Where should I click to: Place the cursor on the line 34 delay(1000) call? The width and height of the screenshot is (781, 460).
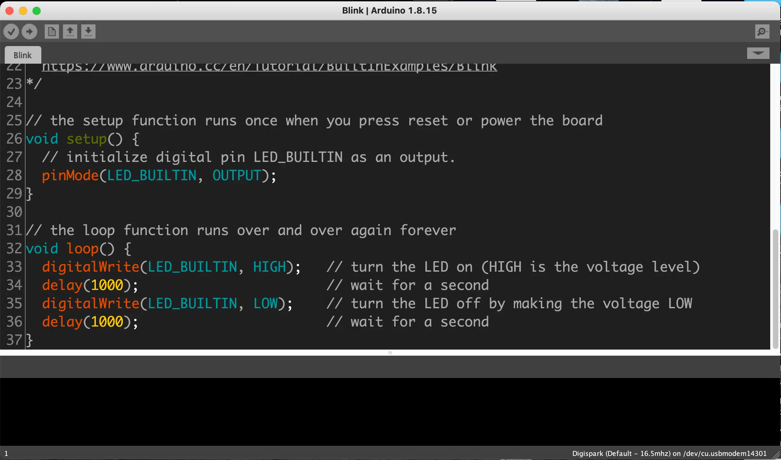tap(90, 285)
